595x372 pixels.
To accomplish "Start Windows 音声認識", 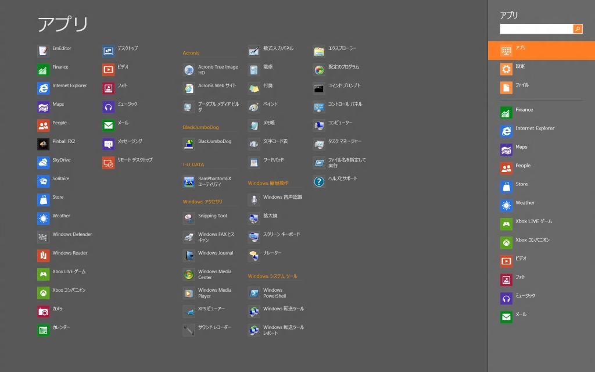I will coord(254,200).
